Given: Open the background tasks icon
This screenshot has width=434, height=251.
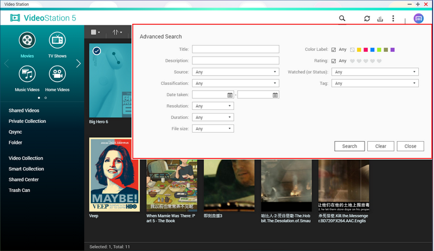Looking at the screenshot, I should pos(380,18).
